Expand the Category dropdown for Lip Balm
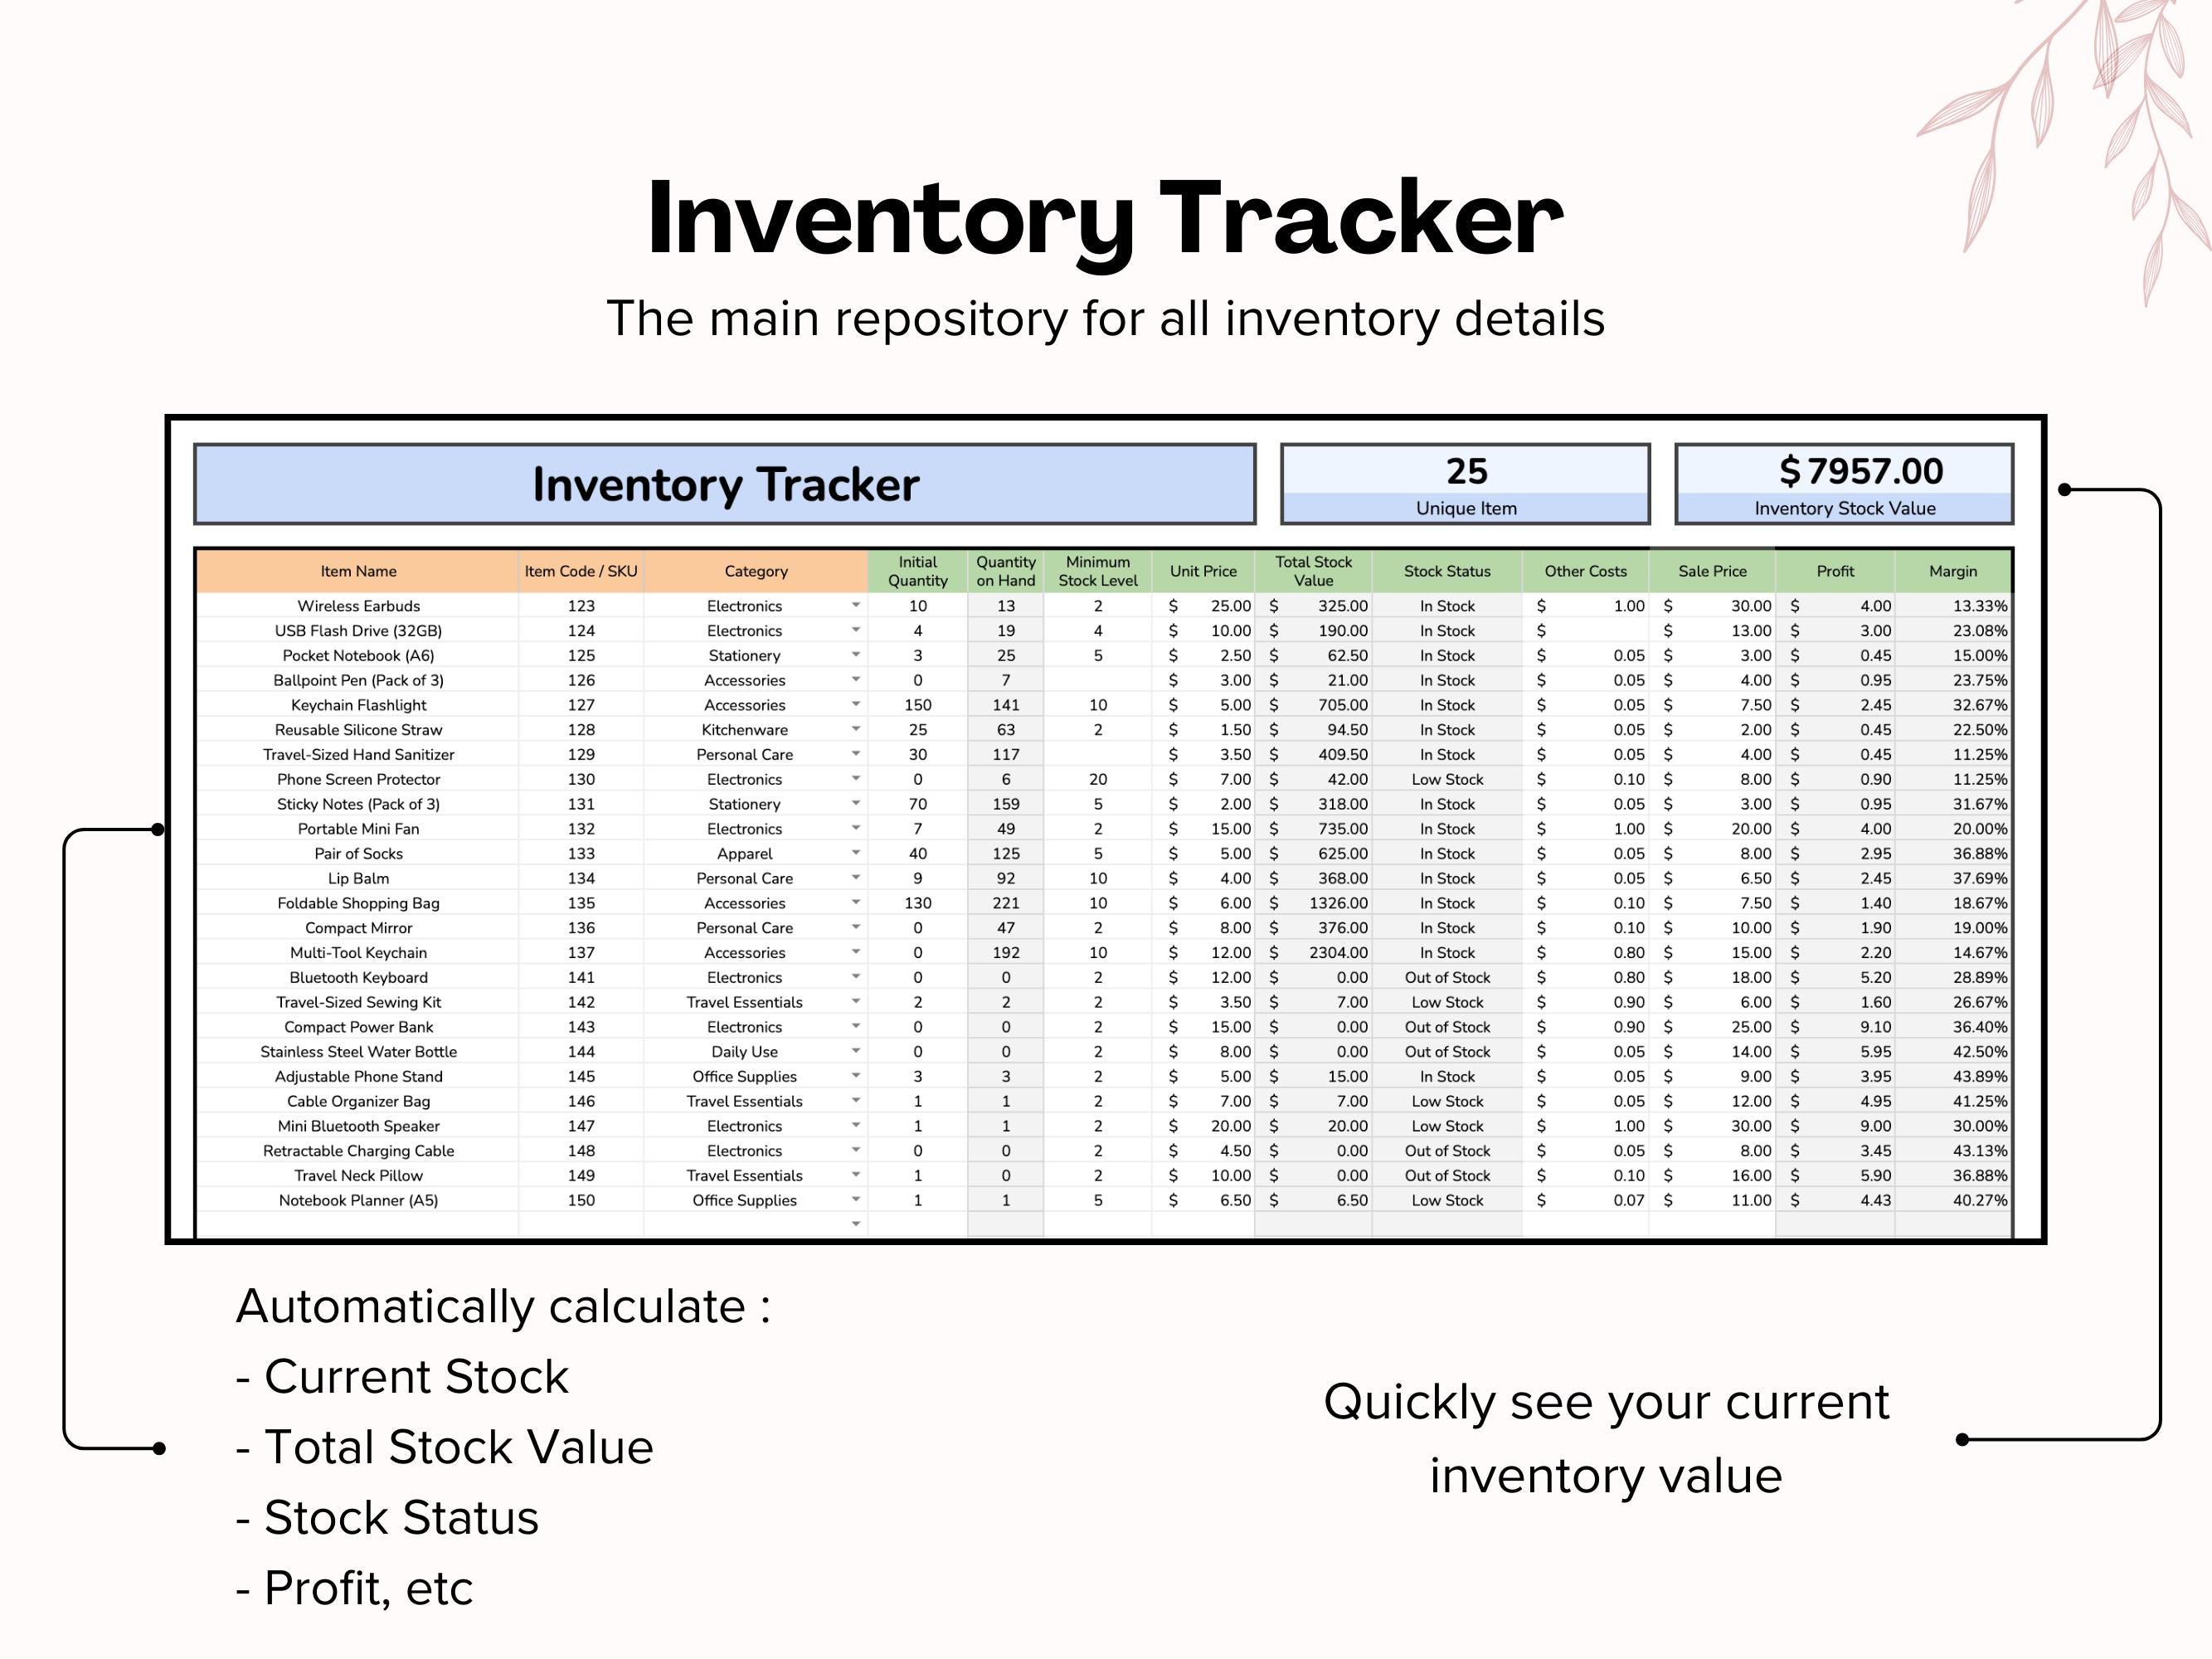Screen dimensions: 2212x1659 pos(857,878)
